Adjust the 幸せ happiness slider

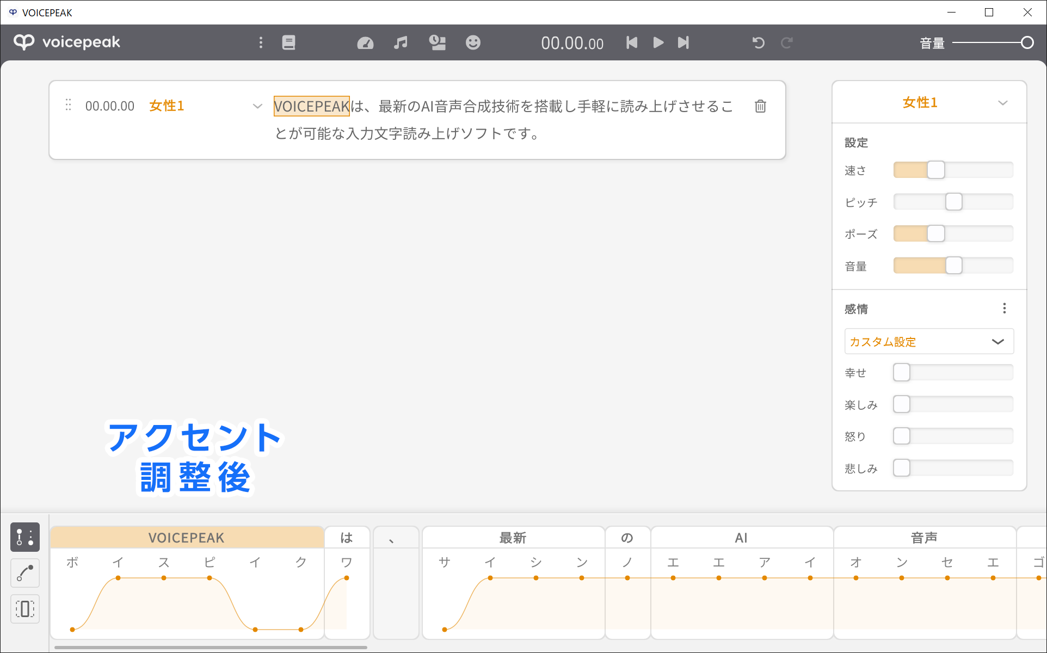(953, 372)
